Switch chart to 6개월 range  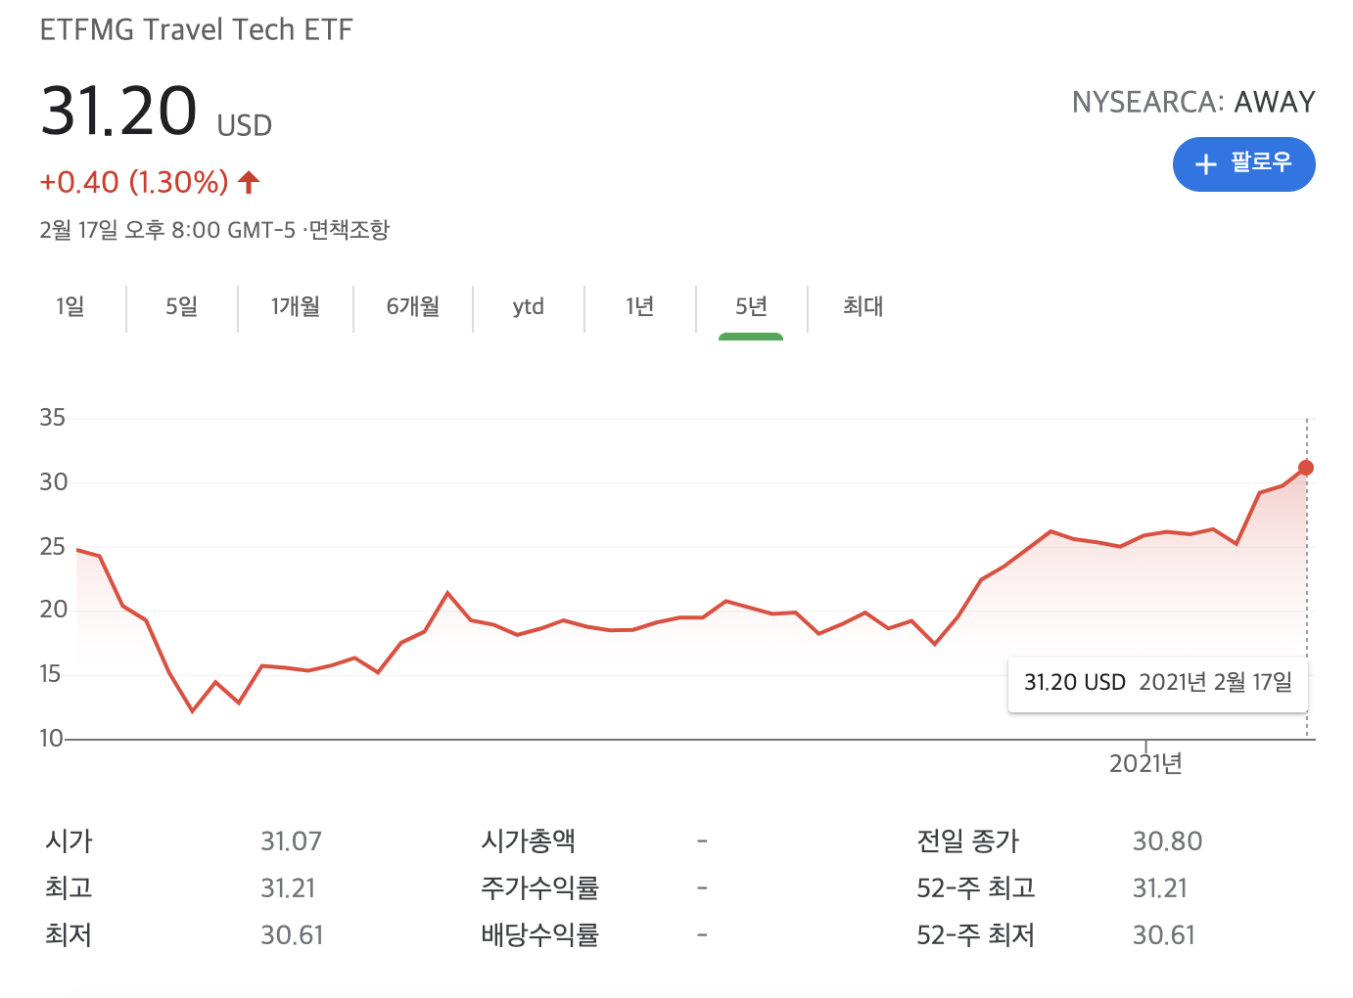pos(413,307)
